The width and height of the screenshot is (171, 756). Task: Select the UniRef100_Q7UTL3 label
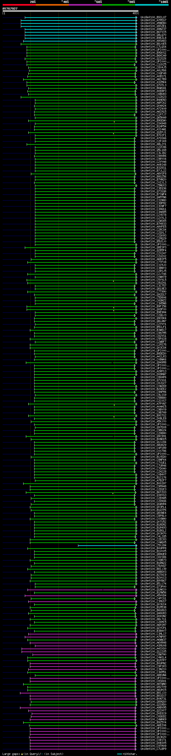[x=153, y=85]
